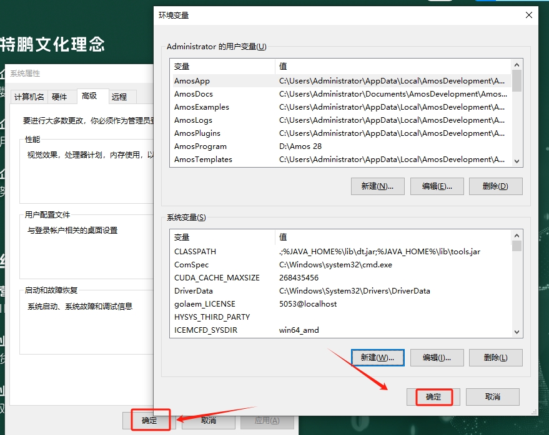The image size is (549, 435).
Task: Close the 环境变量 dialog window
Action: point(529,15)
